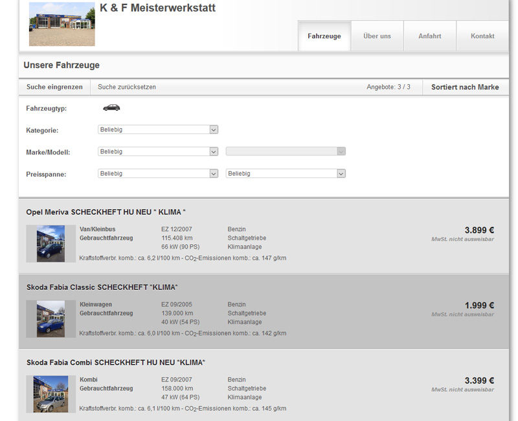
Task: Switch to the Fahrzeuge tab
Action: pyautogui.click(x=324, y=36)
